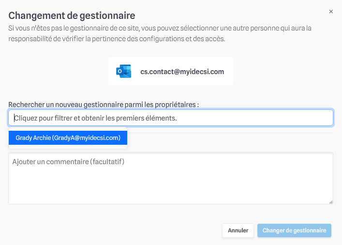Close the Changement de gestionnaire dialog
The width and height of the screenshot is (342, 245).
[x=331, y=12]
